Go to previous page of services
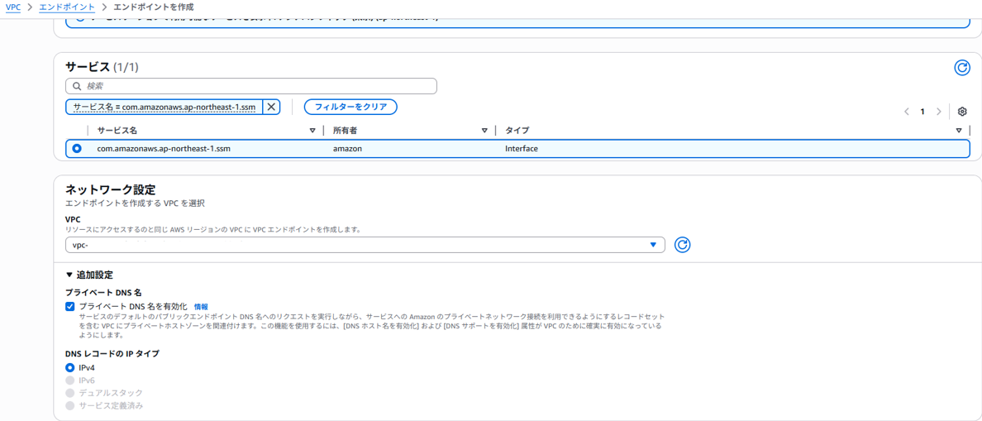982x421 pixels. pyautogui.click(x=906, y=112)
